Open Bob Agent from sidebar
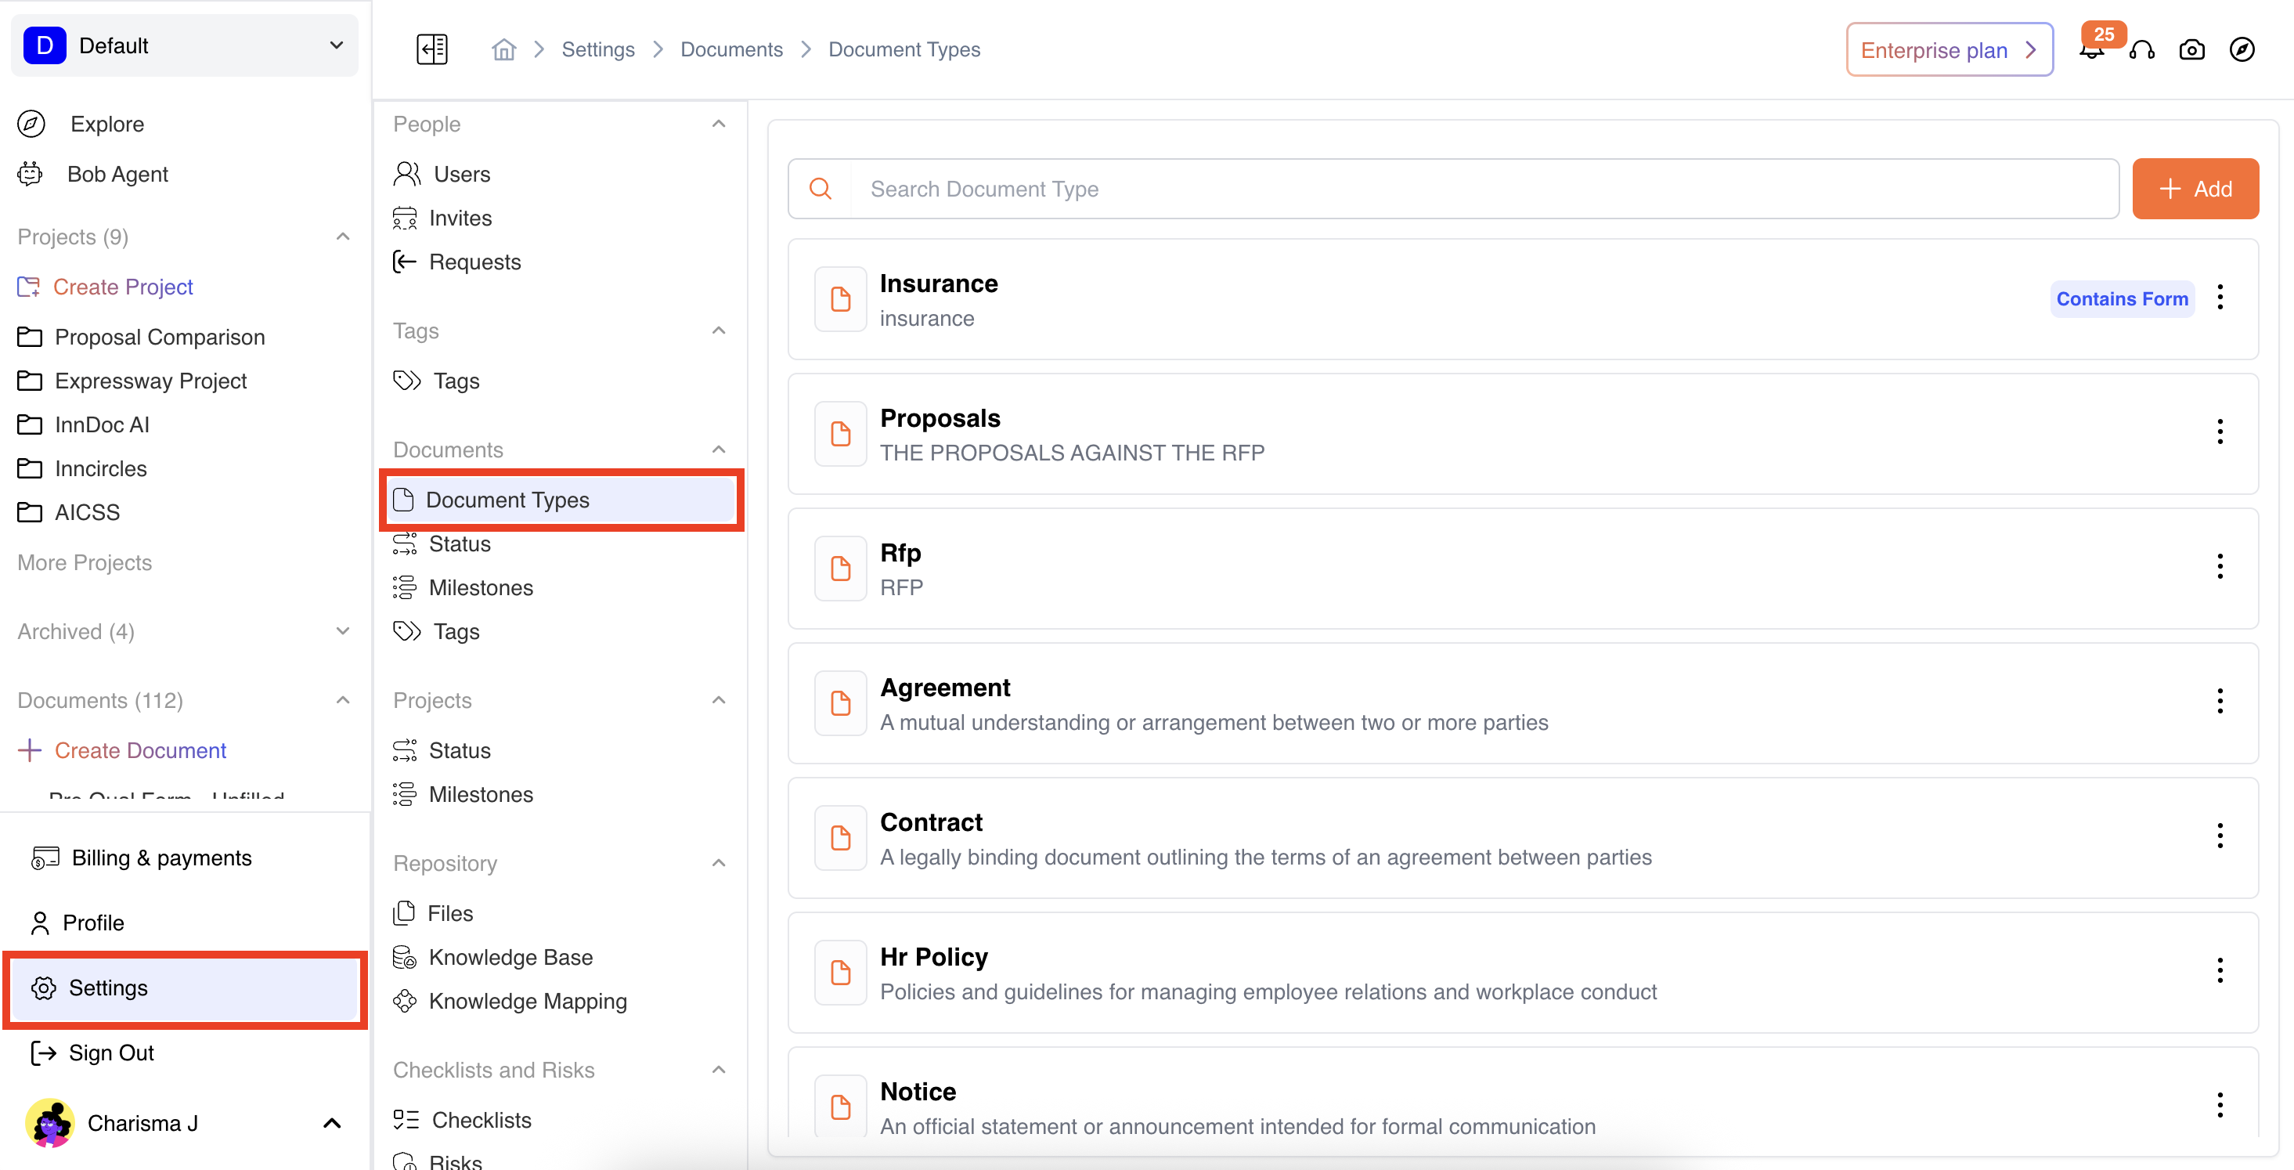 (x=117, y=174)
